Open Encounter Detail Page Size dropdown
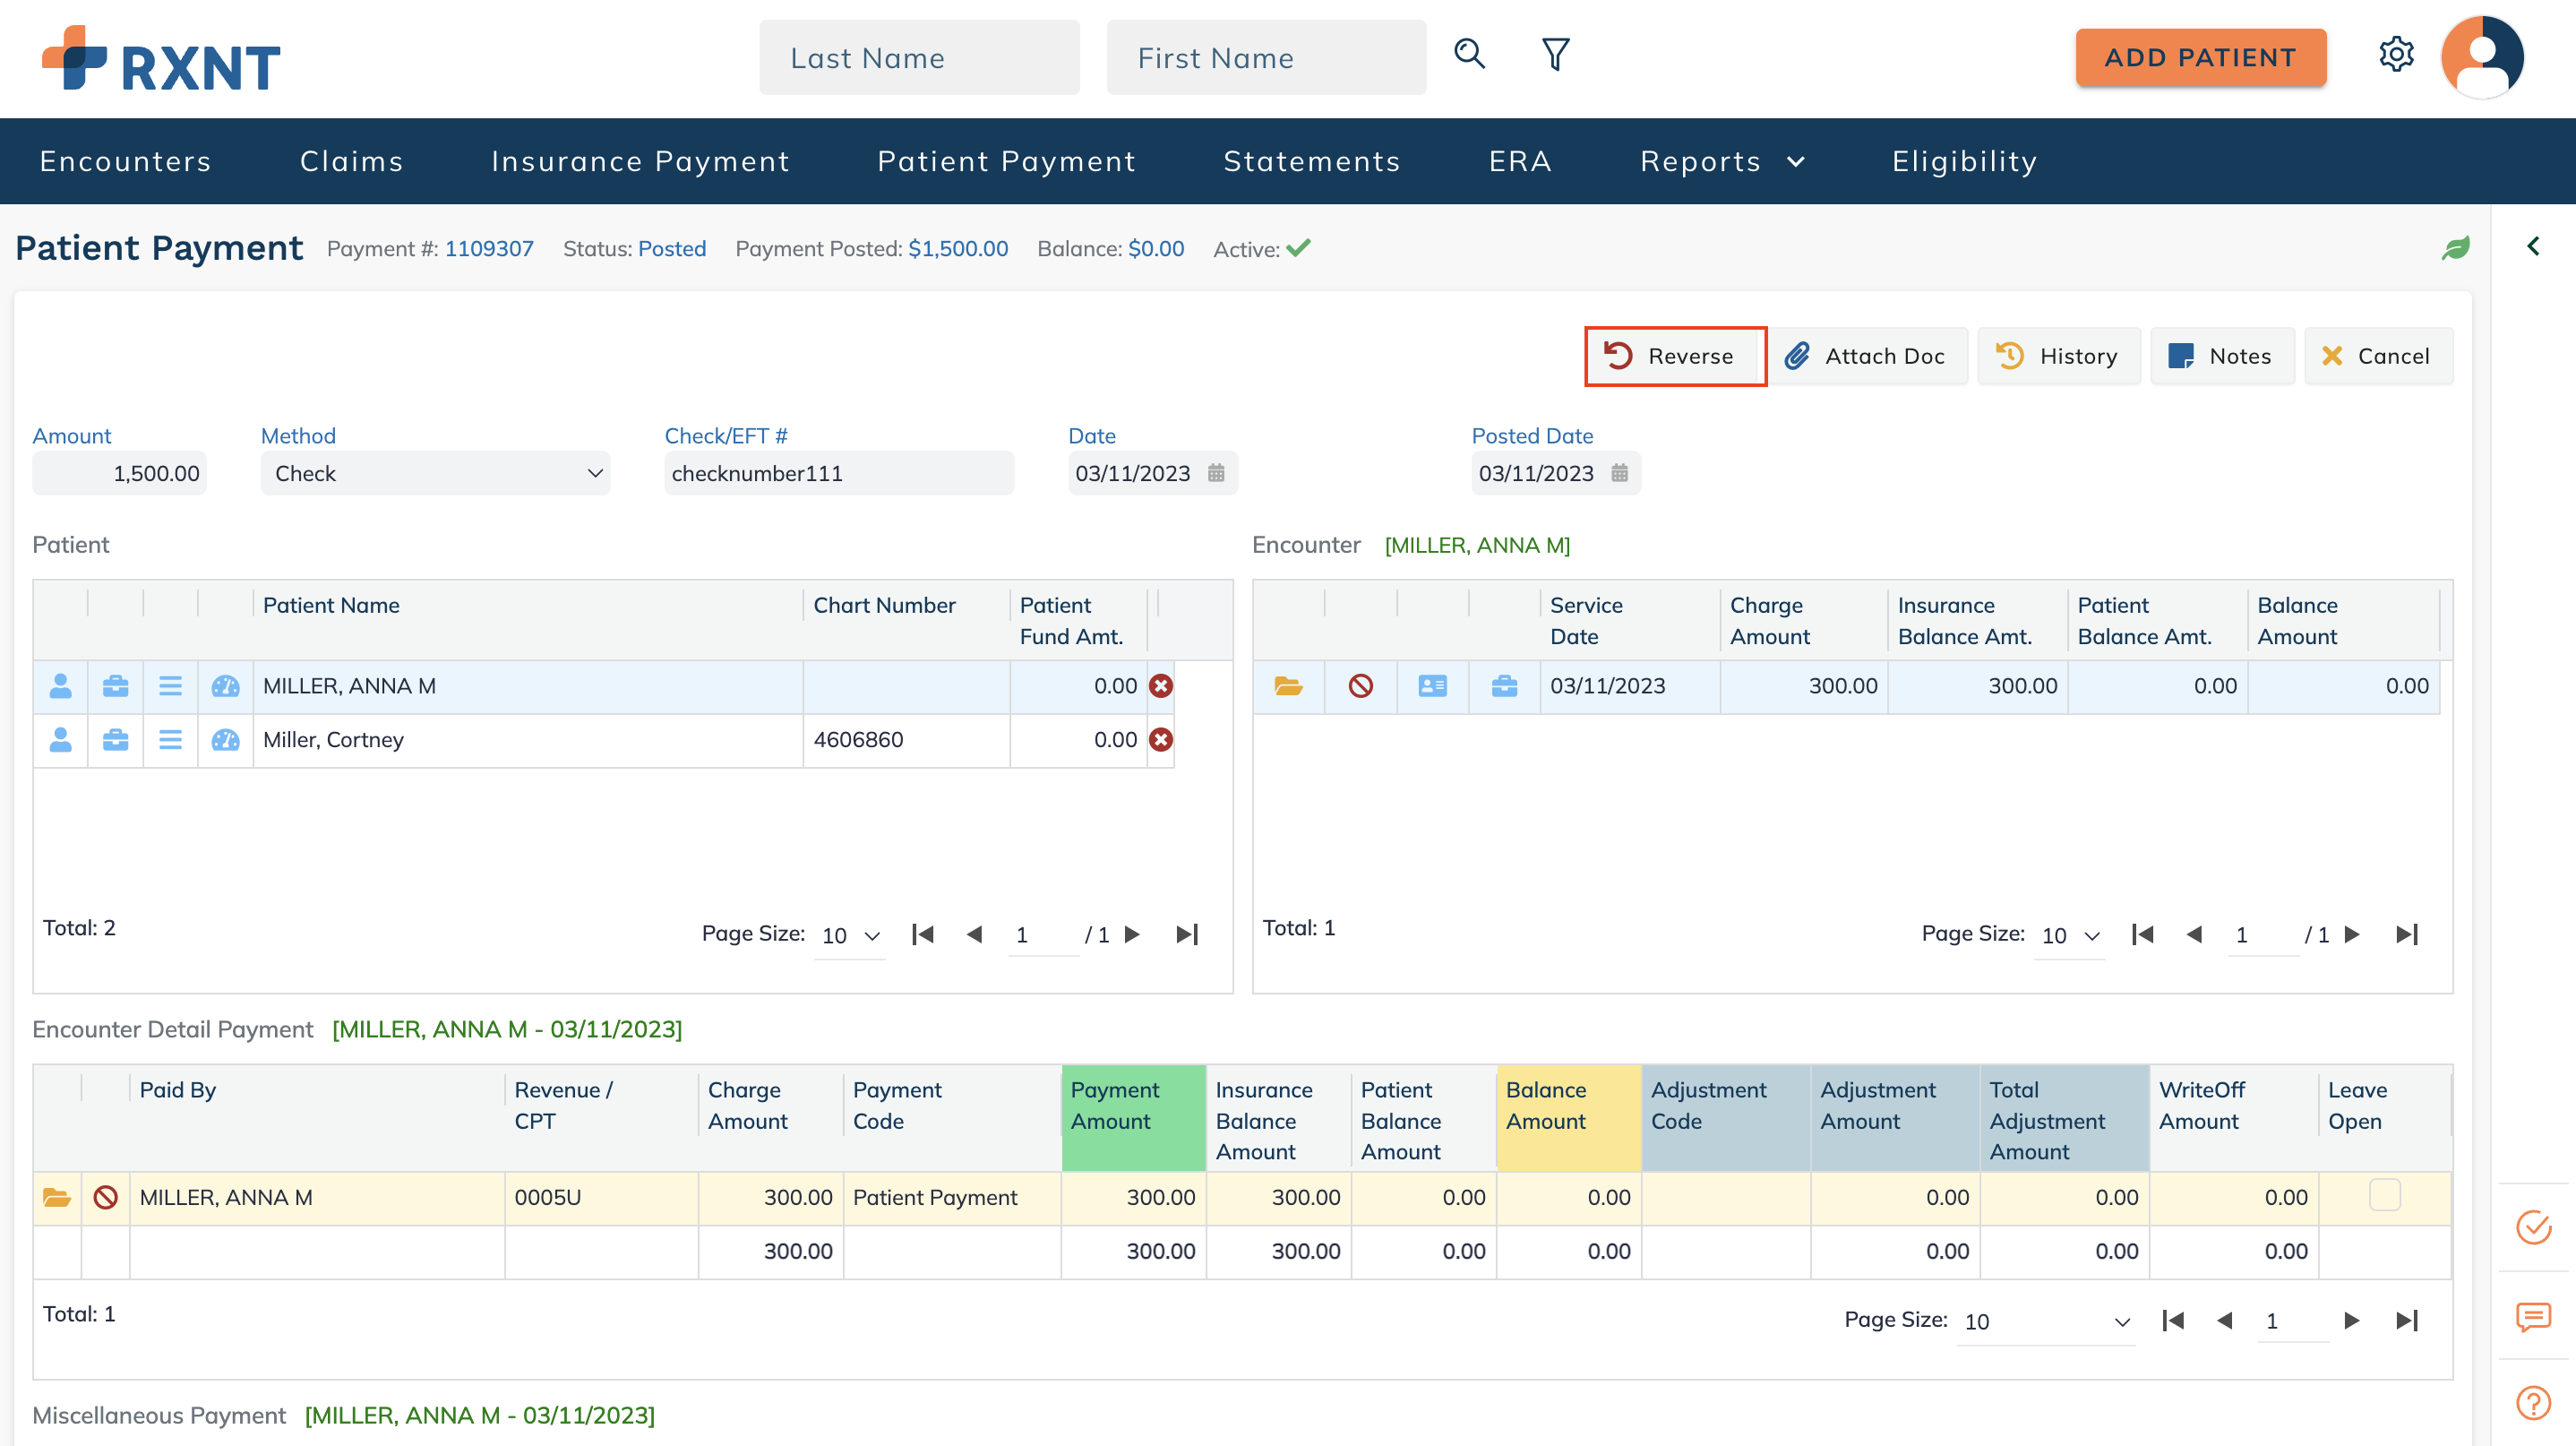2576x1446 pixels. [2045, 1321]
